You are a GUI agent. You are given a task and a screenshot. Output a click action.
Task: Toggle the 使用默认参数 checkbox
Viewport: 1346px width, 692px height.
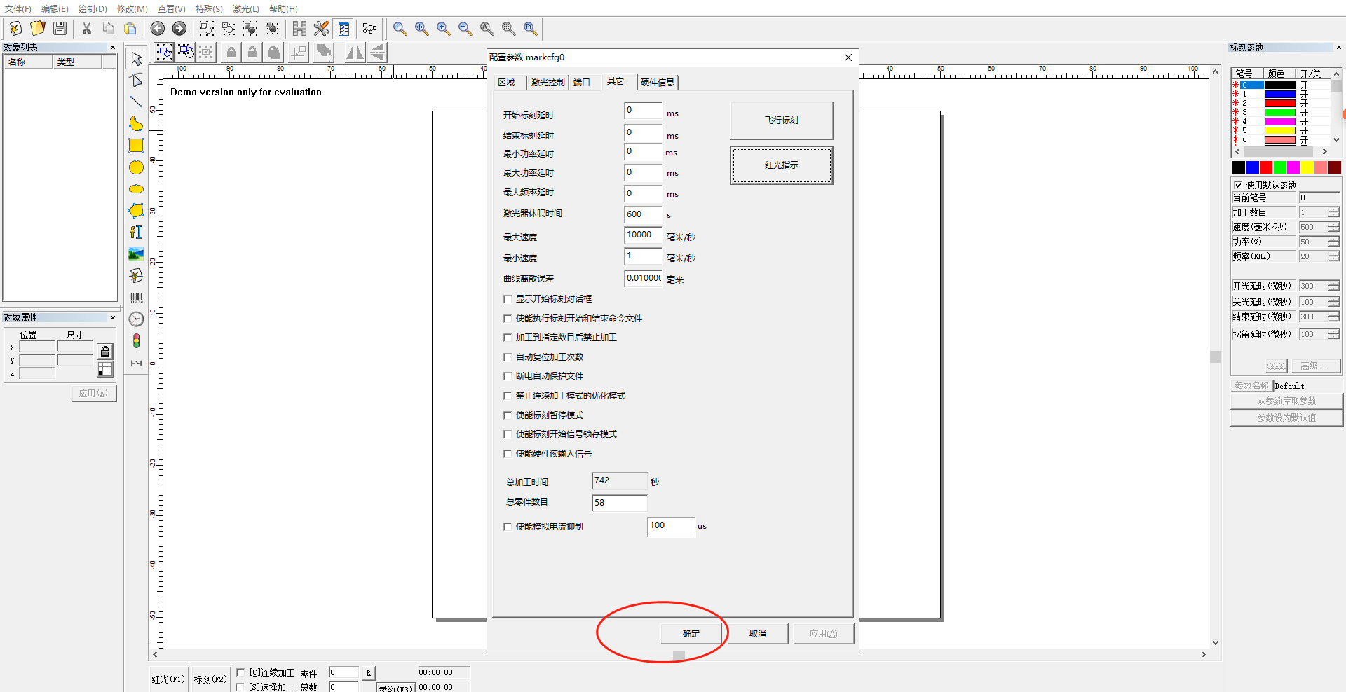(1238, 185)
